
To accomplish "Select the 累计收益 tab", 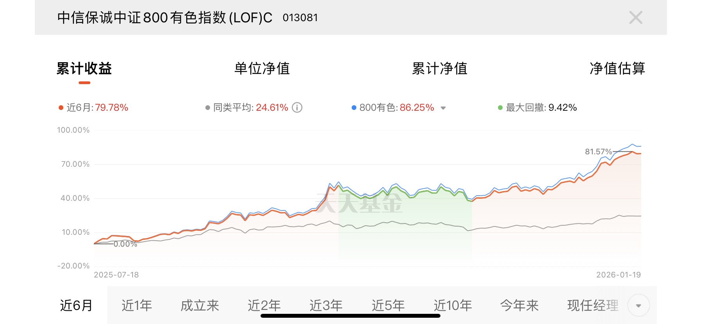I will tap(84, 68).
